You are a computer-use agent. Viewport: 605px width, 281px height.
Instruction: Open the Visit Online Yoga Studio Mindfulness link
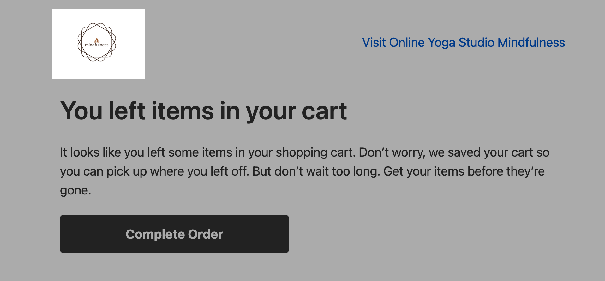(464, 42)
